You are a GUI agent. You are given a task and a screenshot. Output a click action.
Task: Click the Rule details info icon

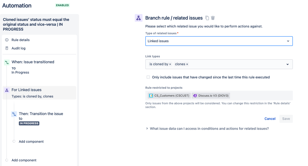pyautogui.click(x=7, y=40)
